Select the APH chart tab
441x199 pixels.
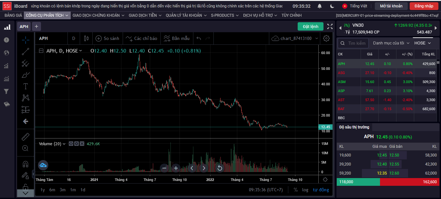[24, 26]
